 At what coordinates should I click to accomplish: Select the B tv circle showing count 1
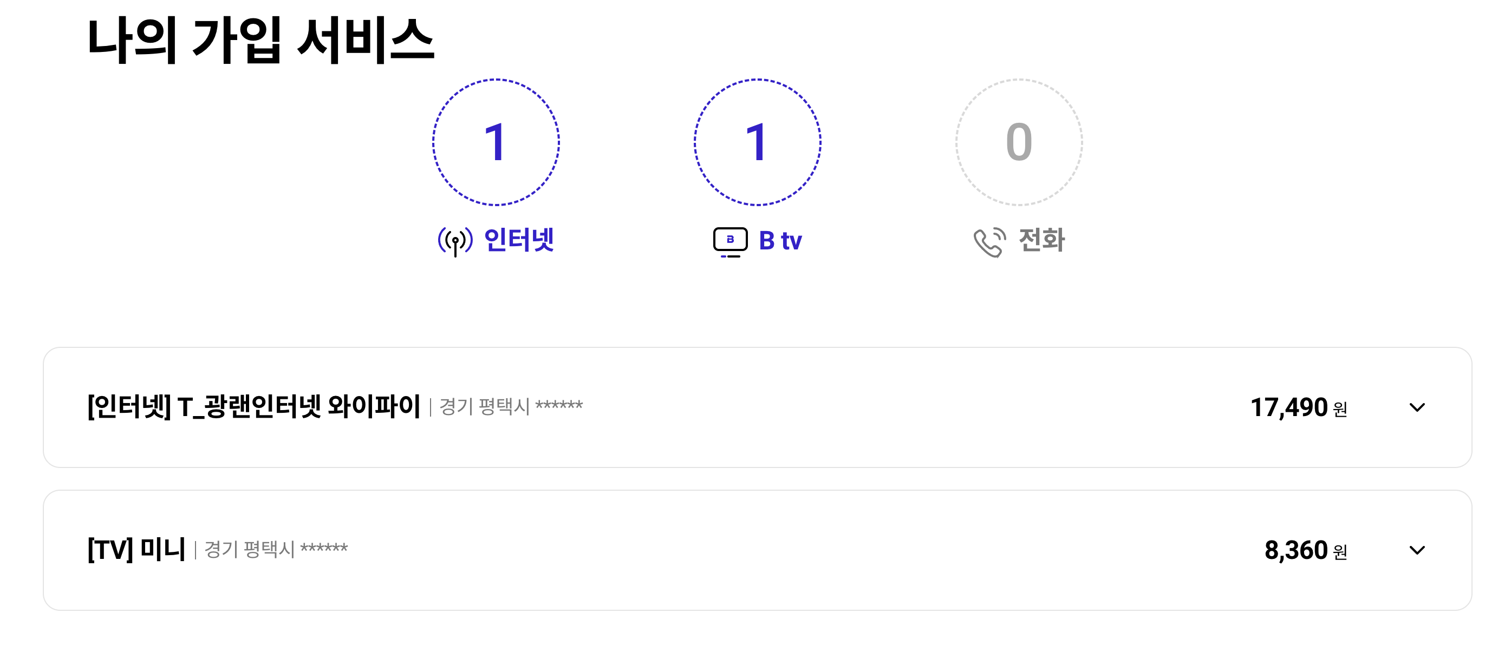(757, 142)
